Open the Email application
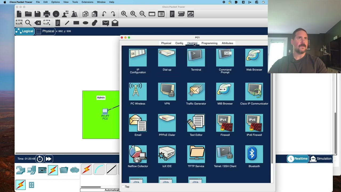The width and height of the screenshot is (341, 192). tap(138, 123)
